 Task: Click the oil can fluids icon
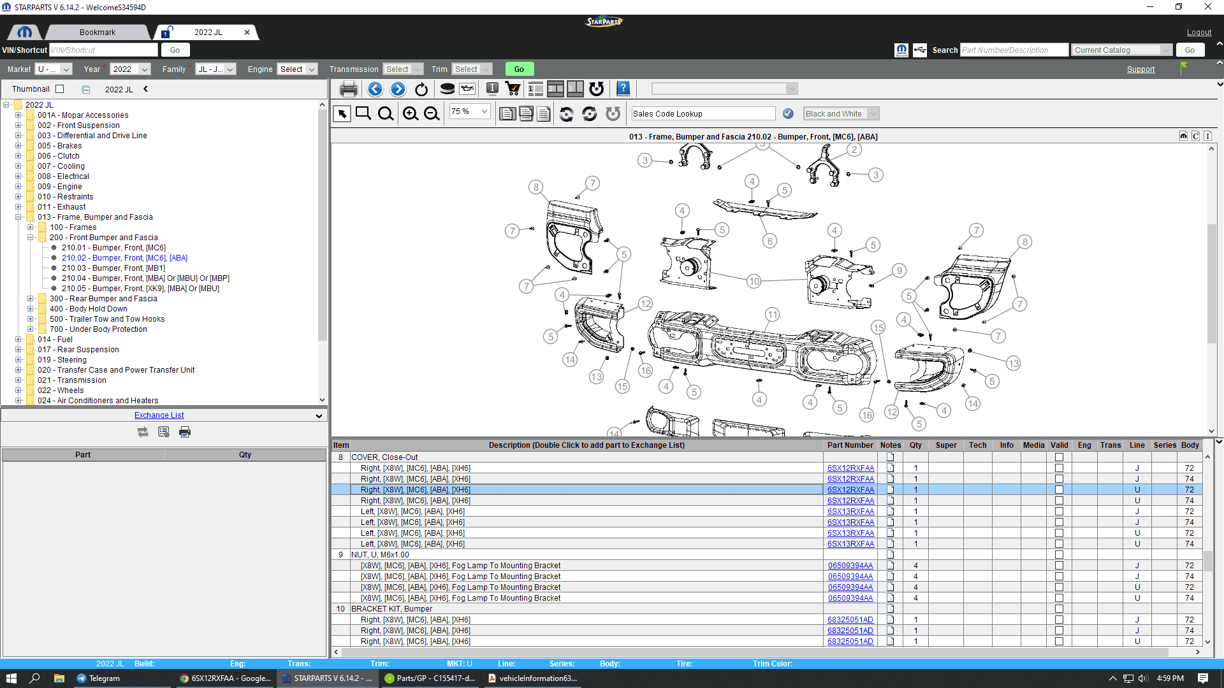tap(468, 89)
